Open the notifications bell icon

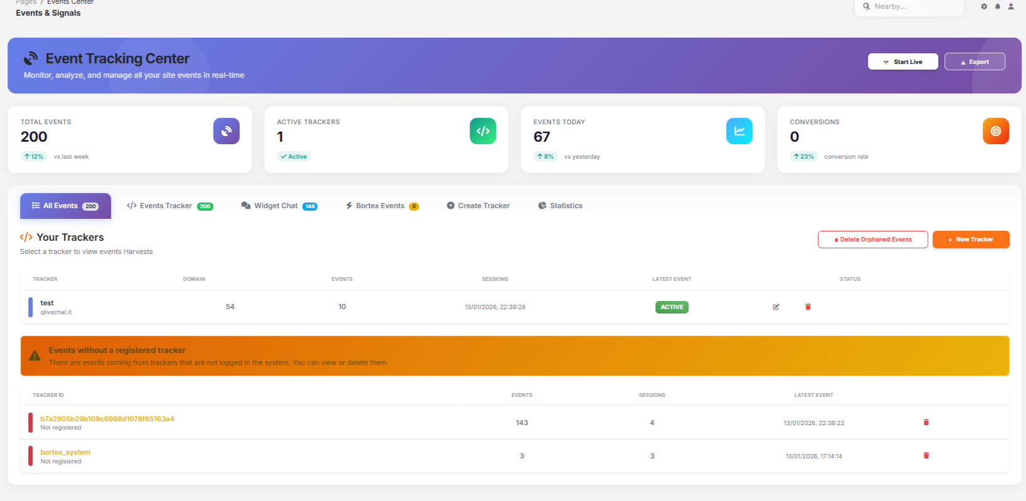click(x=998, y=6)
